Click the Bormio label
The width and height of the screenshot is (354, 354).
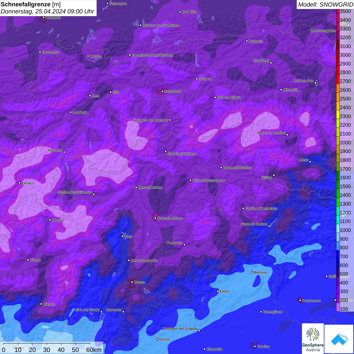click(x=58, y=220)
